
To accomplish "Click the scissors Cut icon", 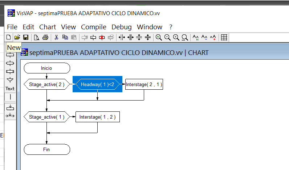I will 56,37.
